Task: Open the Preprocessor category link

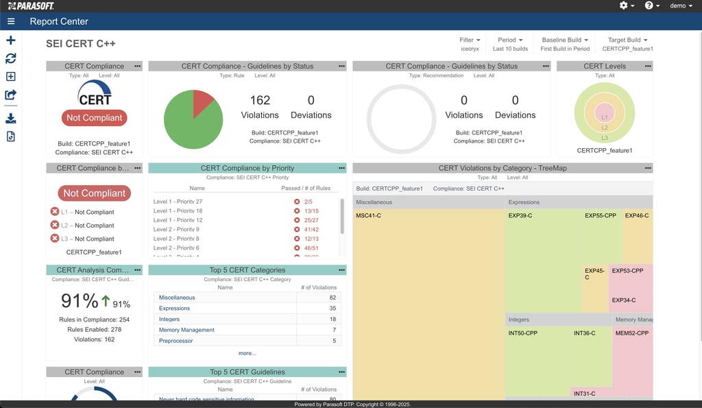Action: pyautogui.click(x=175, y=340)
